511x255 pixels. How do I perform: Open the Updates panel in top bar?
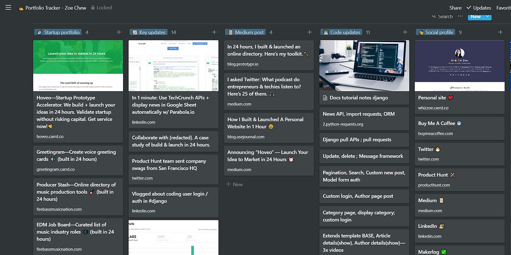point(479,8)
